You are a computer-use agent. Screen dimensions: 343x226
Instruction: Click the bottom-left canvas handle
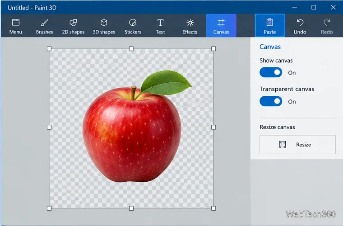click(x=49, y=208)
